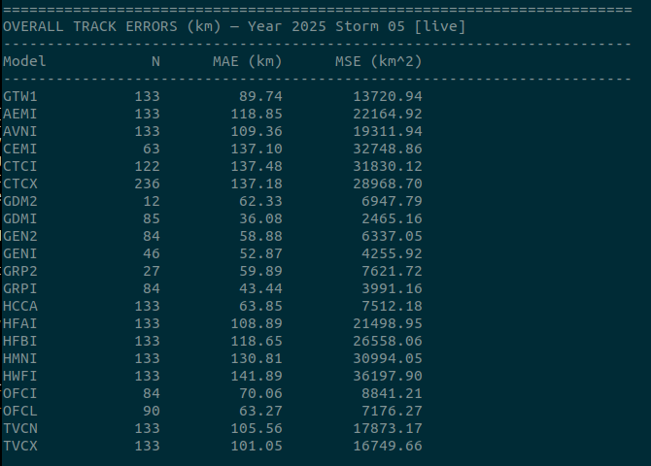Click the model name 'GRPI'
651x466 pixels.
pyautogui.click(x=20, y=288)
